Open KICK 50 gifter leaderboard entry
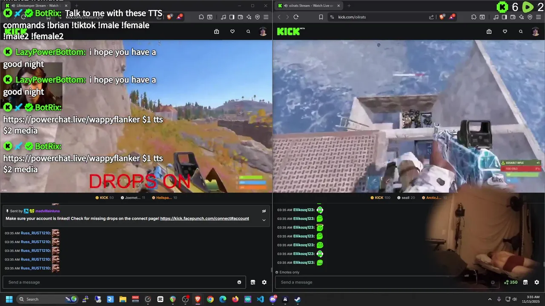Viewport: 545px width, 306px height. click(x=105, y=198)
